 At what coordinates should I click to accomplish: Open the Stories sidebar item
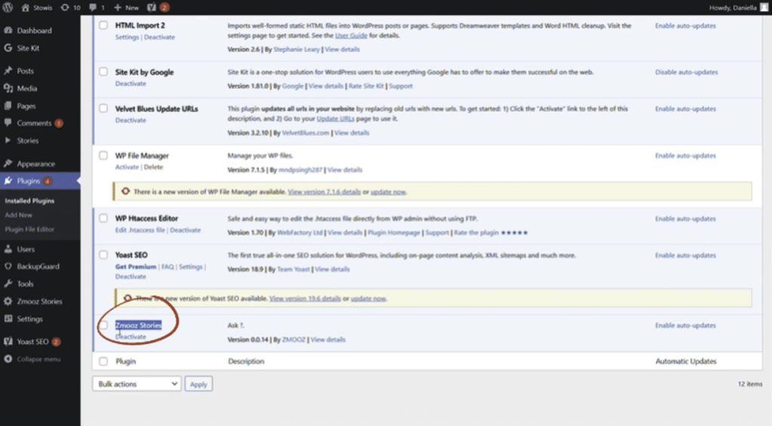pyautogui.click(x=28, y=141)
